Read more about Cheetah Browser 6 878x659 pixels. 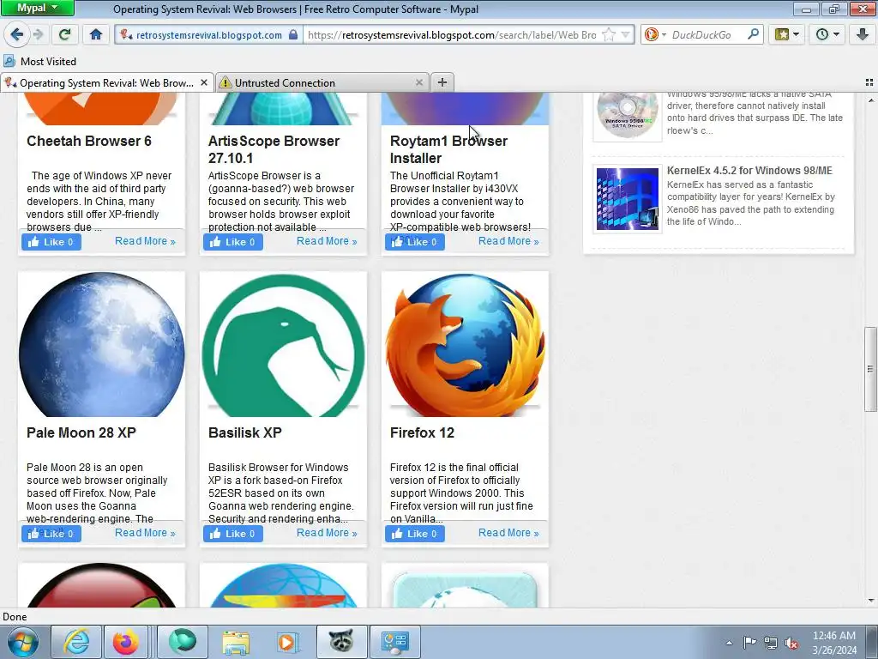coord(145,241)
